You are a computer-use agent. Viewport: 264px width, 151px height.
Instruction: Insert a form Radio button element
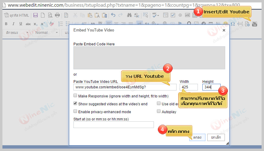[180, 15]
